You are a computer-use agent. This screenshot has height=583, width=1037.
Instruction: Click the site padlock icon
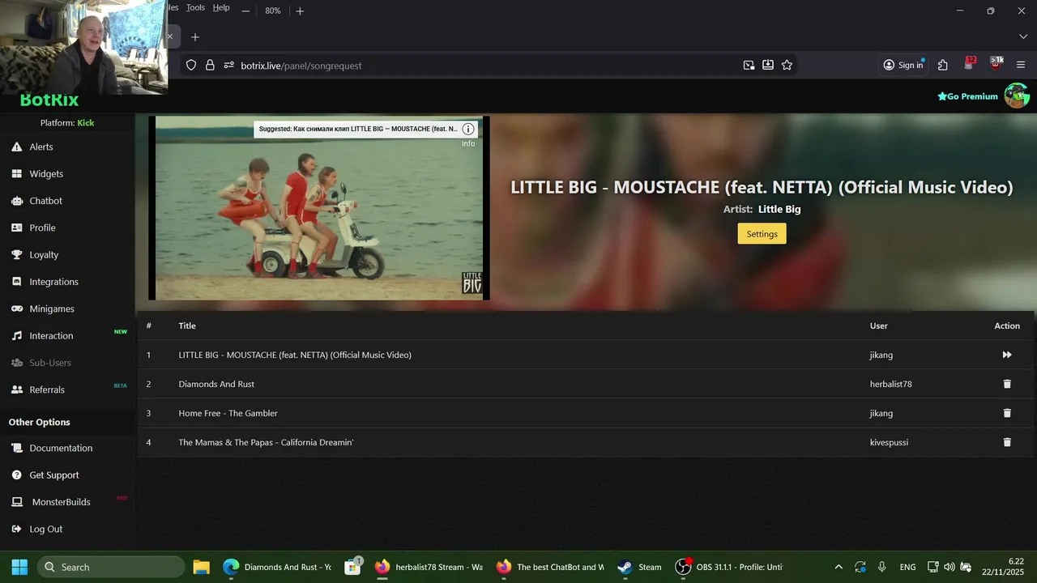click(210, 65)
